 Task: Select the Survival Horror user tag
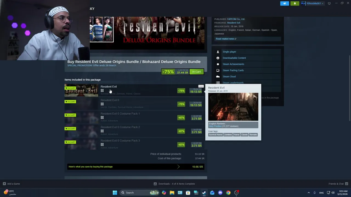pos(216,135)
